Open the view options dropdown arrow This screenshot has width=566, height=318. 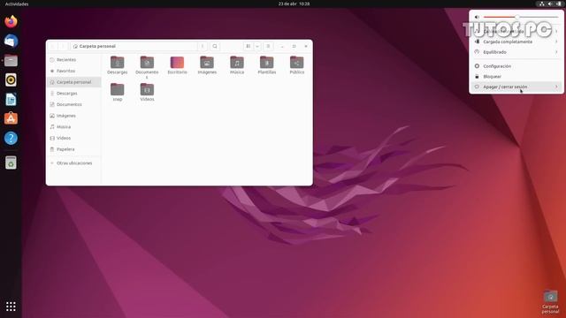pos(257,46)
